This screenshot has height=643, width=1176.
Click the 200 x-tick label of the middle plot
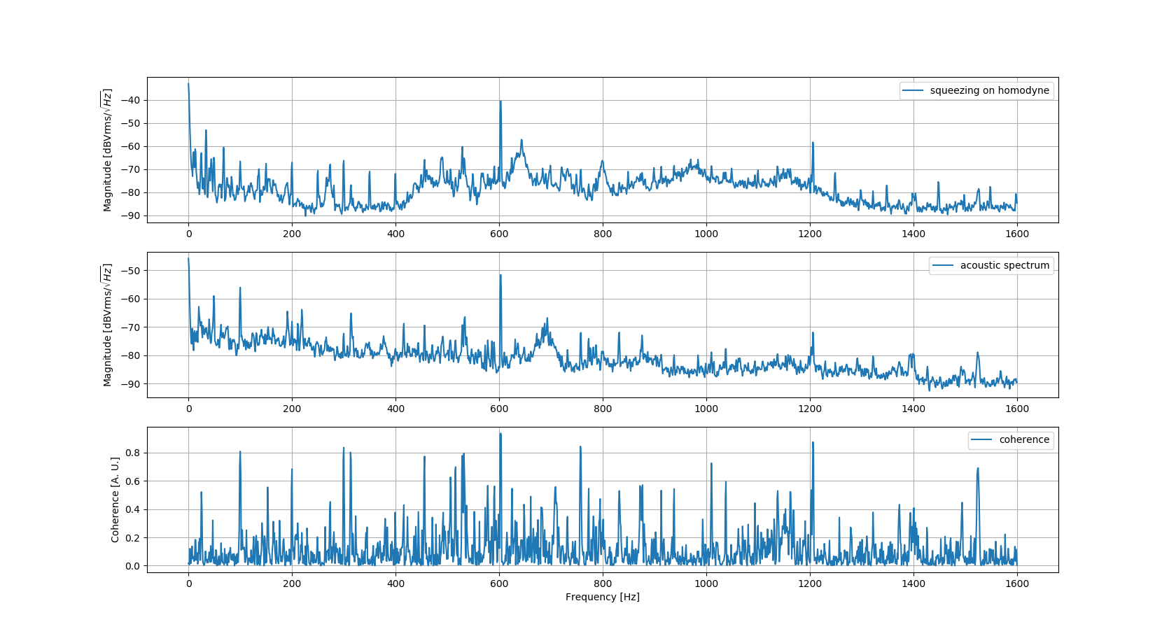pos(292,409)
